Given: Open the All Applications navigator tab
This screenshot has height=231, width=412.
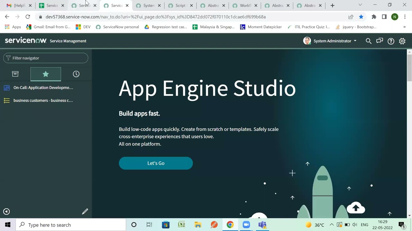Looking at the screenshot, I should click(15, 74).
